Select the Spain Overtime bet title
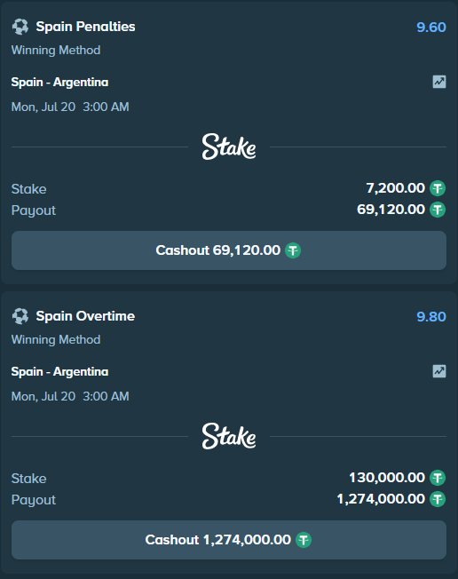 tap(85, 316)
